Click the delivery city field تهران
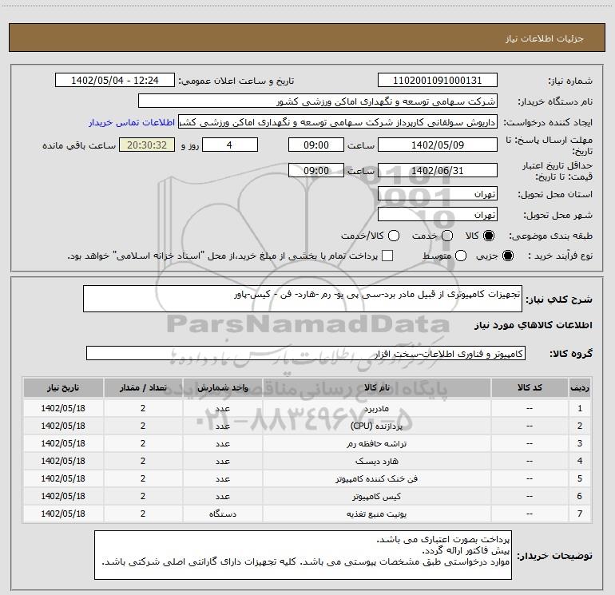615x595 pixels. [x=438, y=215]
